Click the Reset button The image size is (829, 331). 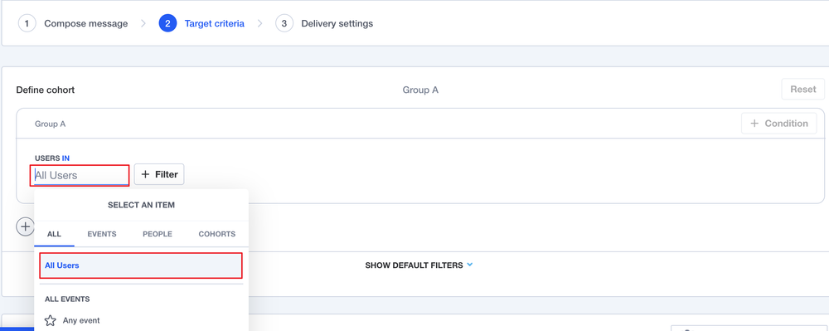pyautogui.click(x=803, y=90)
